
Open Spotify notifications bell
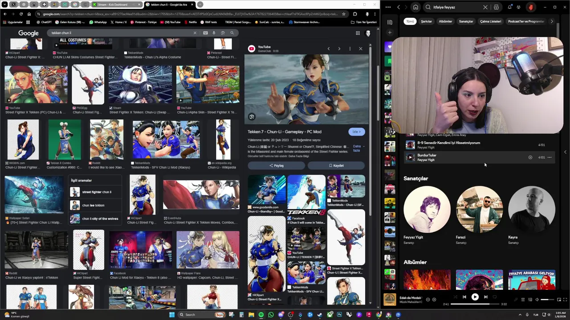coord(509,7)
